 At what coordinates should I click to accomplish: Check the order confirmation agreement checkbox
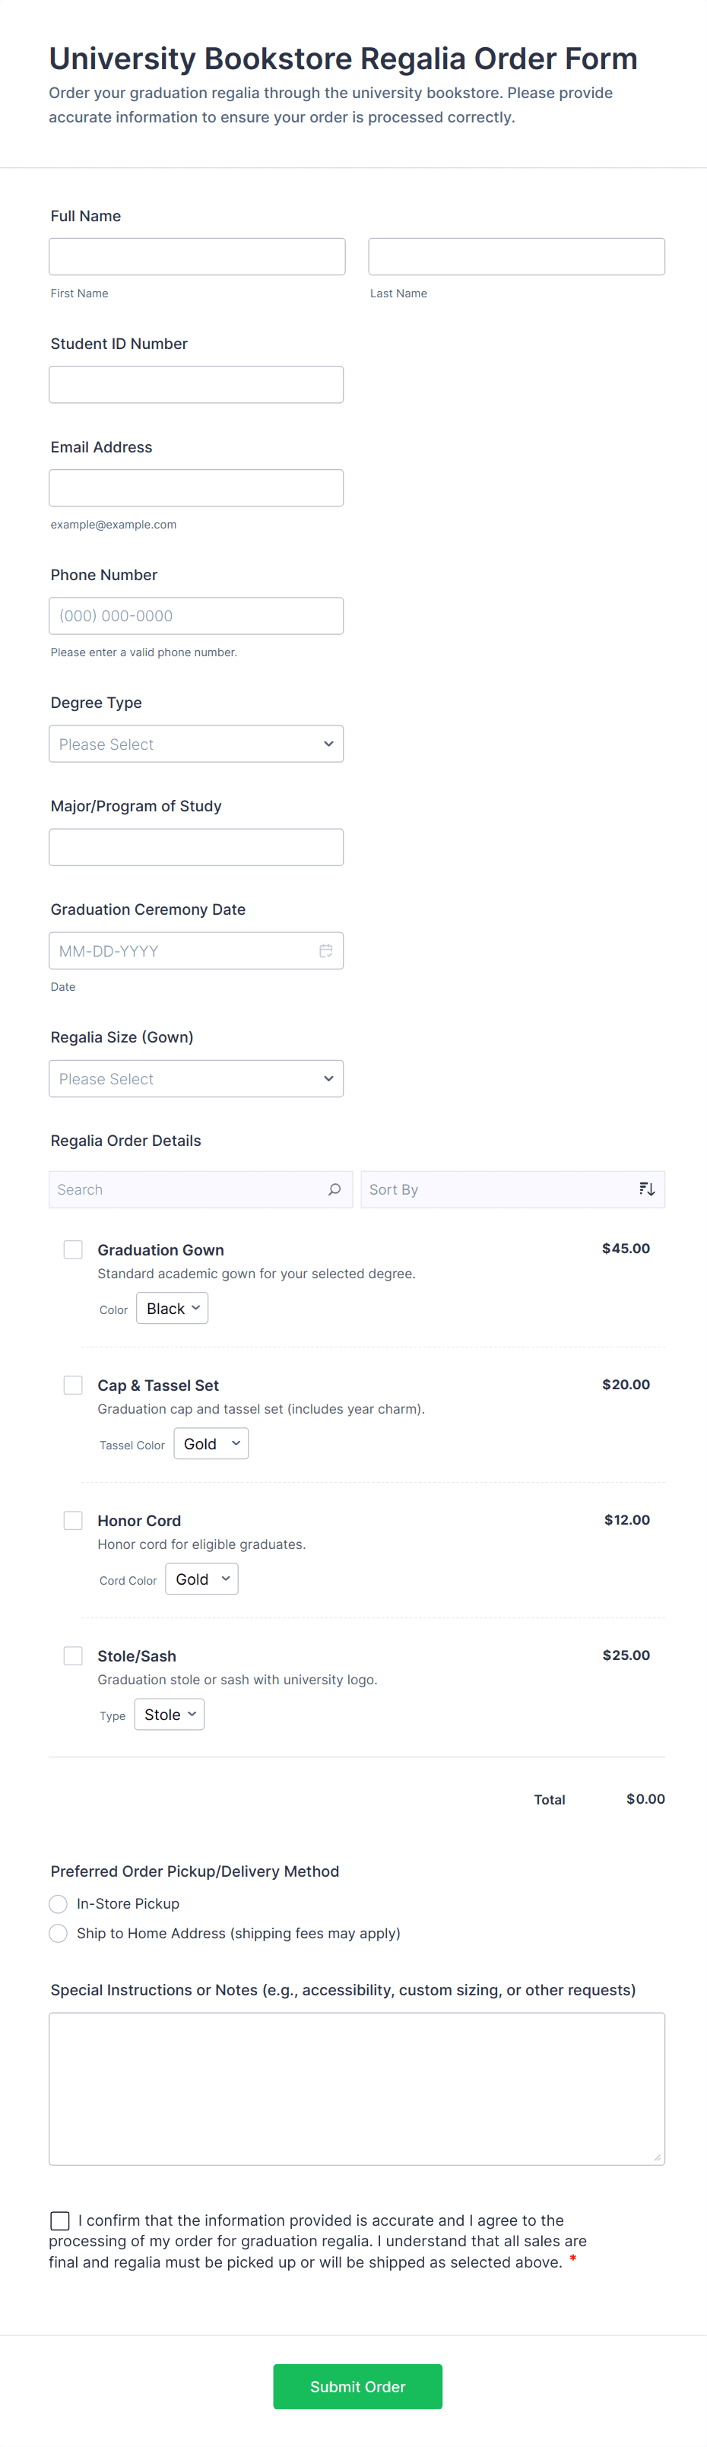tap(60, 2220)
